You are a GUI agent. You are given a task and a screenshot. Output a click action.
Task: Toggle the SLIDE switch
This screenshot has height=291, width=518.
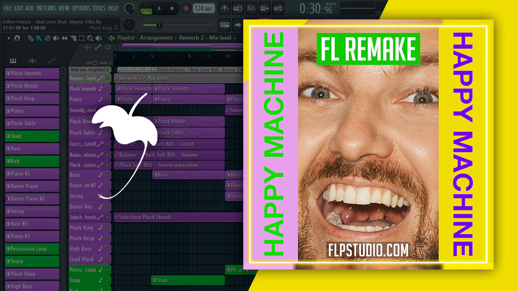pos(109,63)
